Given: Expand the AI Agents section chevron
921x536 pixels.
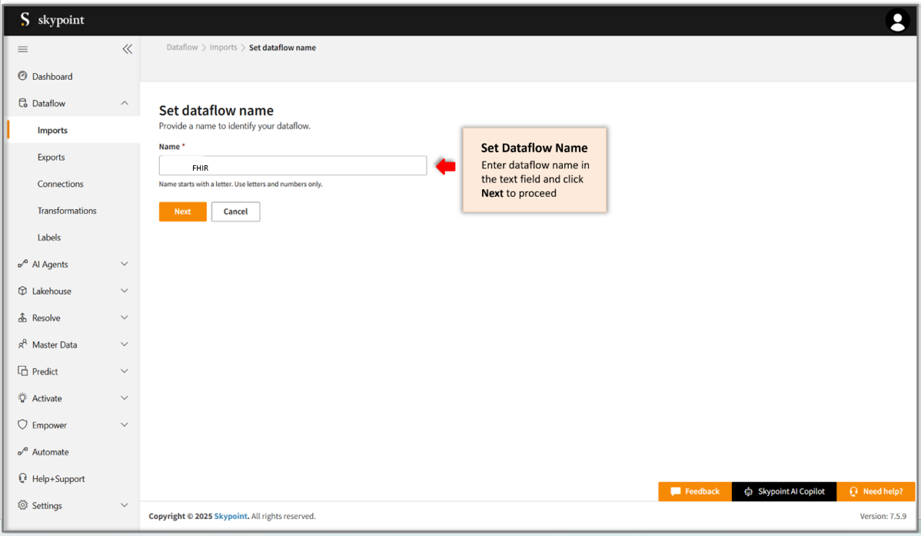Looking at the screenshot, I should 125,264.
